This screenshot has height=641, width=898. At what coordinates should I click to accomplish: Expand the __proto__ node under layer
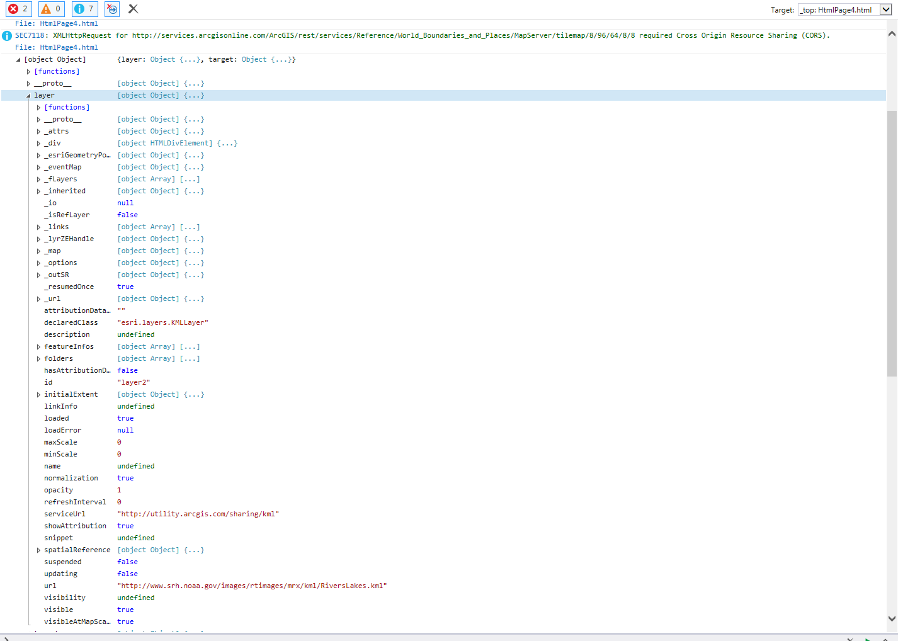tap(38, 120)
